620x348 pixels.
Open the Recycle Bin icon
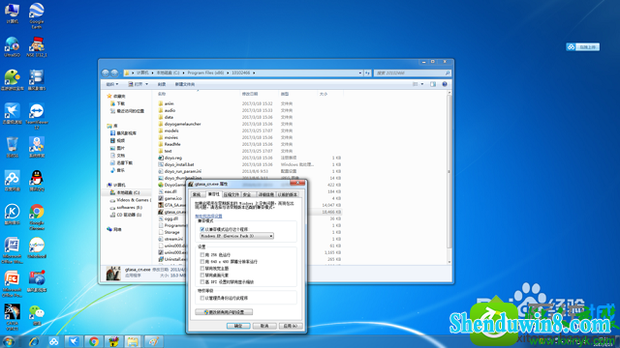(x=12, y=148)
